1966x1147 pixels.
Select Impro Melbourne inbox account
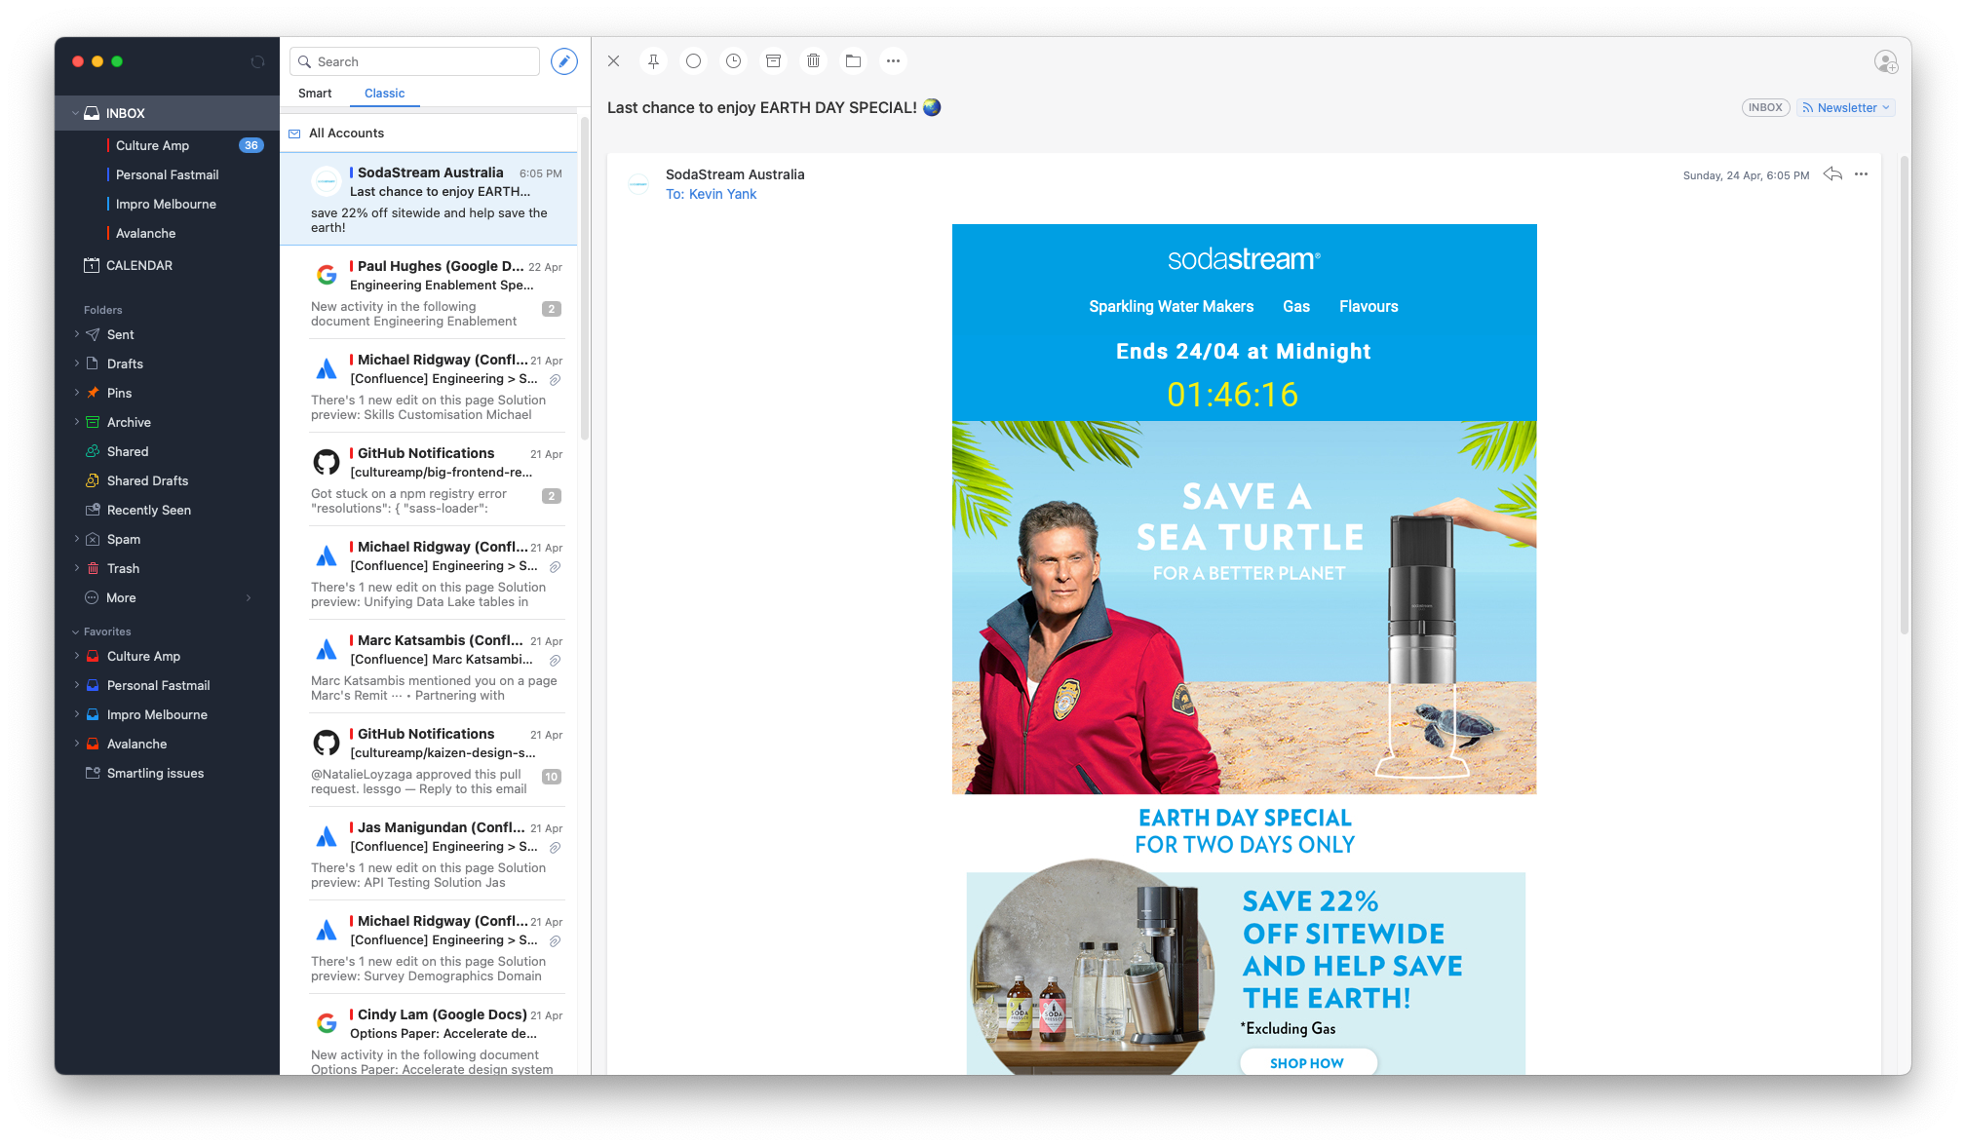(167, 204)
